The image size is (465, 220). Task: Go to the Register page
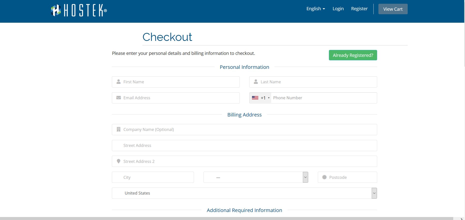tap(359, 9)
